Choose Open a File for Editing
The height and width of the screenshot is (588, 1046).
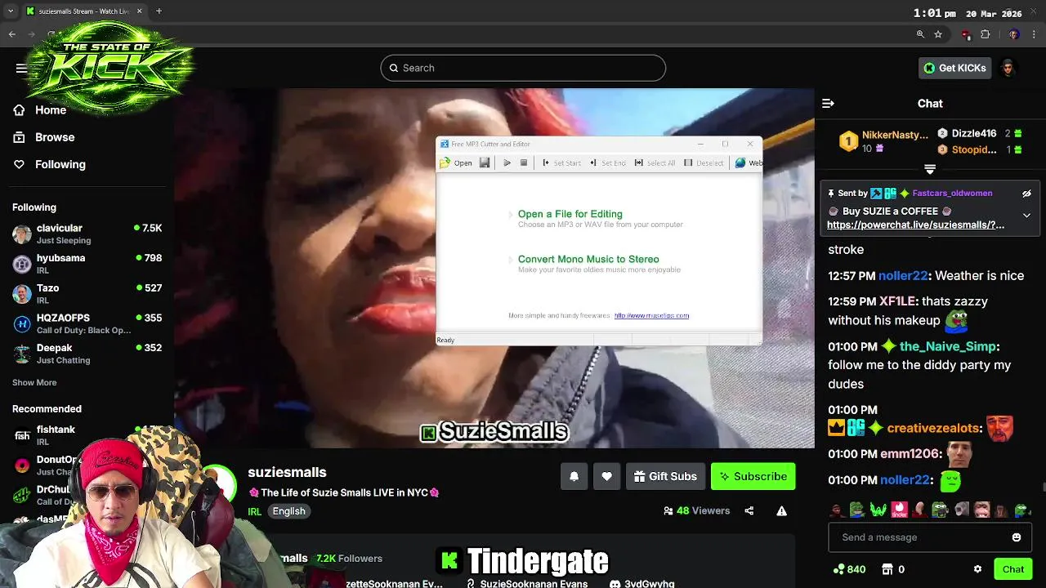pos(570,214)
